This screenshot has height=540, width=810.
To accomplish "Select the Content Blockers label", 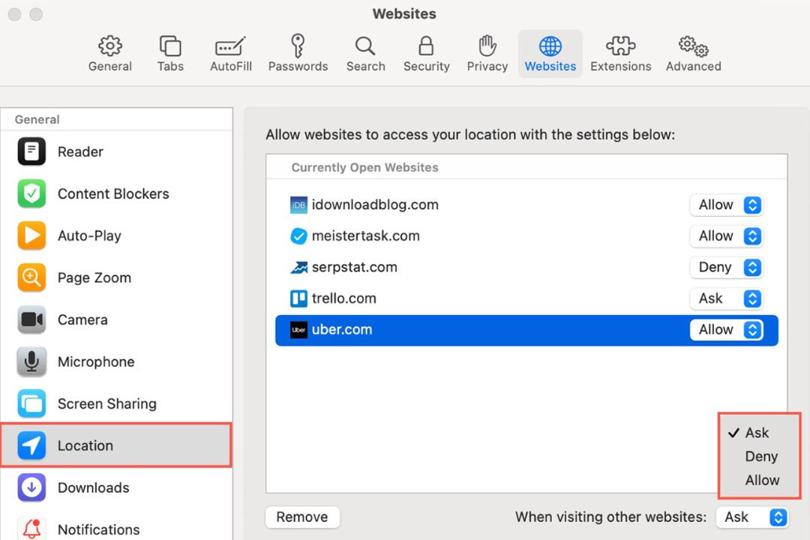I will pyautogui.click(x=113, y=193).
